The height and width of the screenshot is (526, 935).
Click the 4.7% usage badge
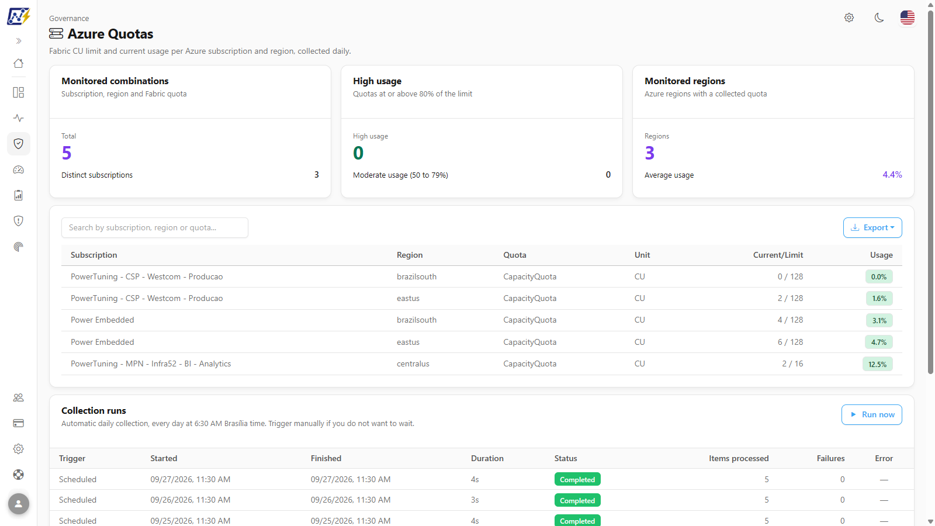[879, 342]
